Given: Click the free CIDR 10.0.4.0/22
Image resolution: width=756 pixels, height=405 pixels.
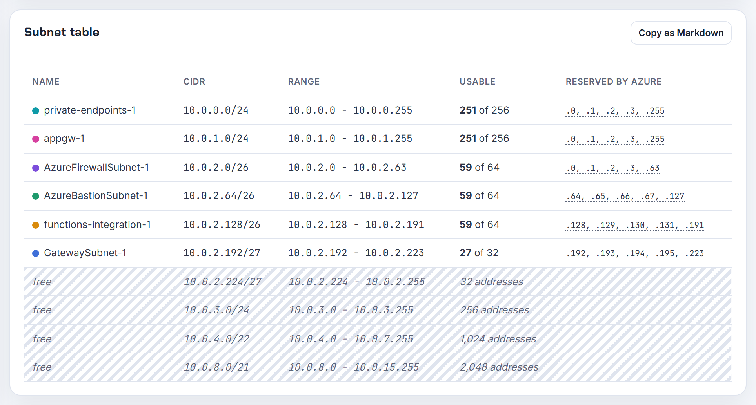Looking at the screenshot, I should (216, 339).
